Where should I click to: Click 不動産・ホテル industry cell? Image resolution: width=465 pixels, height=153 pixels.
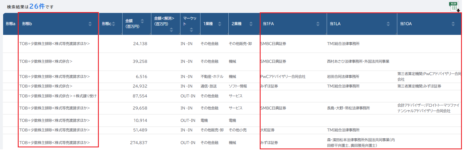coord(212,76)
